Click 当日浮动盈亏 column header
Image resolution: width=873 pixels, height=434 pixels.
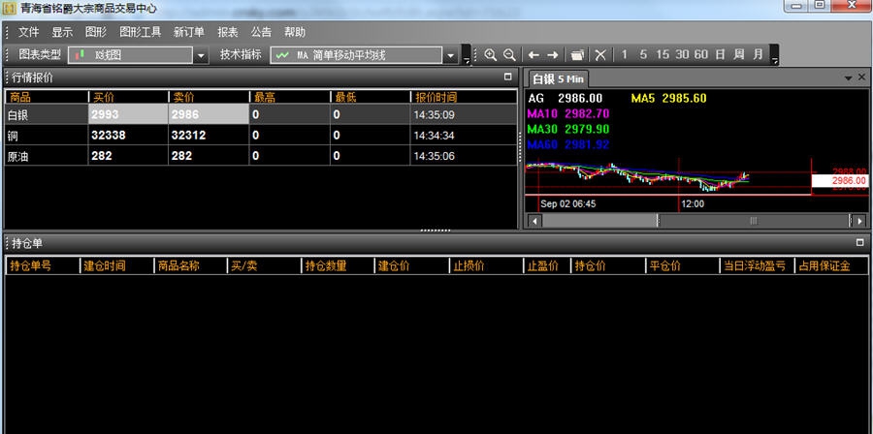click(757, 265)
